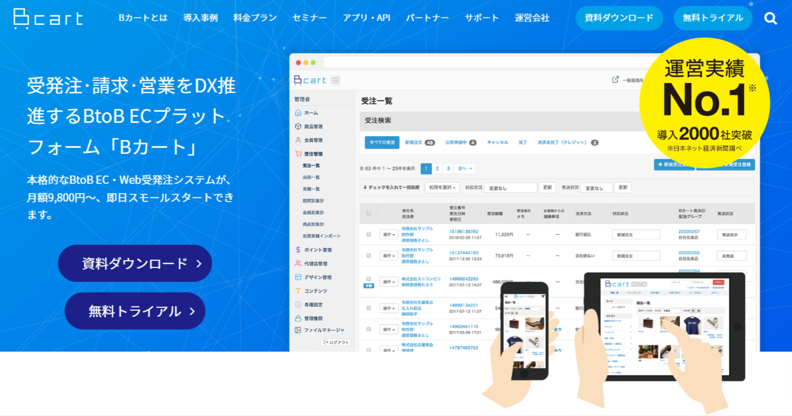The image size is (792, 416).
Task: Click the search magnifier icon in header
Action: pyautogui.click(x=770, y=18)
